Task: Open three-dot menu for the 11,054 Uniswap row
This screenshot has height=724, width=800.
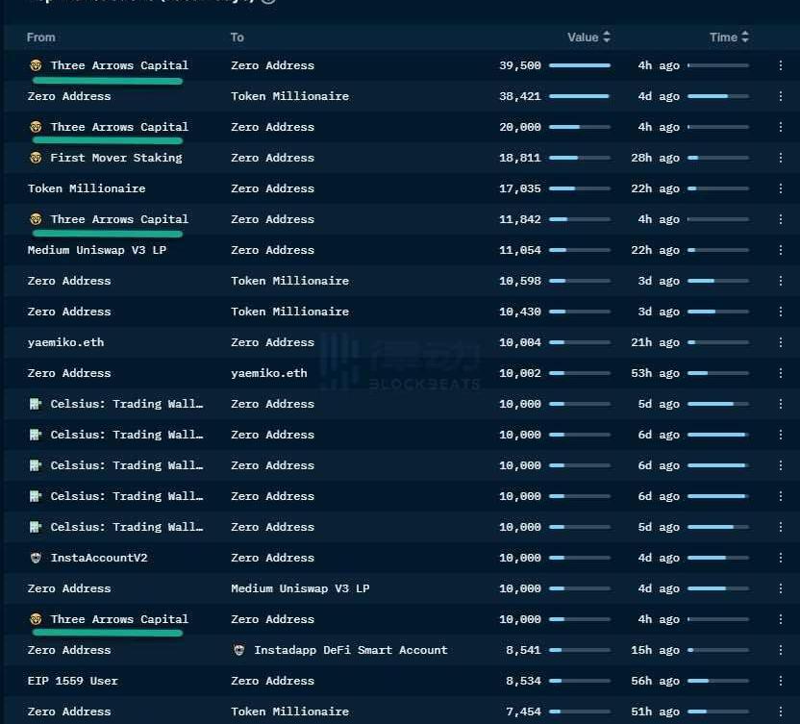Action: point(781,250)
